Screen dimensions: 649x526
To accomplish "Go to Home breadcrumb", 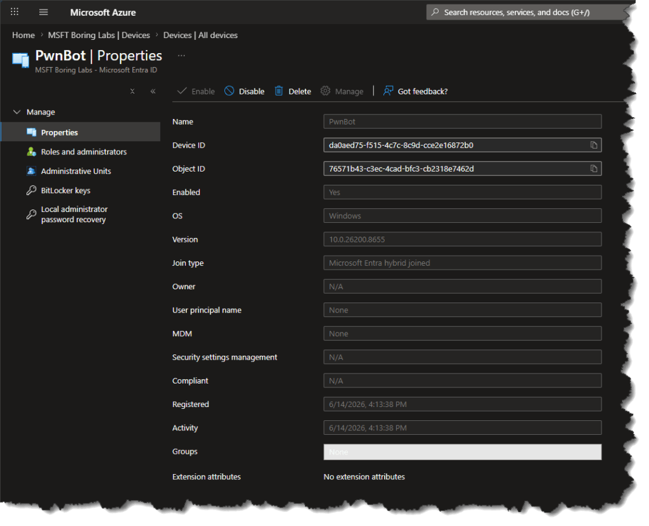I will (23, 35).
